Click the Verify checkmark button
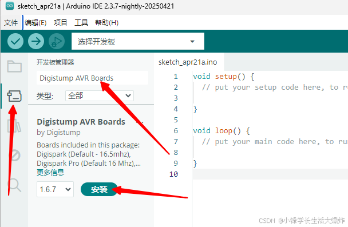 click(x=15, y=41)
